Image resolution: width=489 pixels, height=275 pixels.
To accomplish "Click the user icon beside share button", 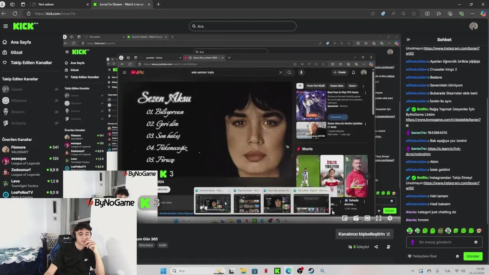I will click(x=388, y=247).
